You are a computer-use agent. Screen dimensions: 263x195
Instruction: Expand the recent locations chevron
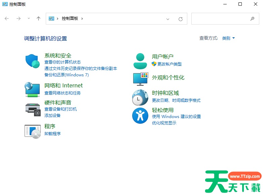pos(29,19)
